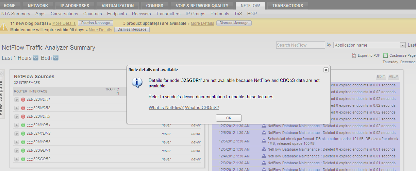Dismiss the maintenance expiry message
Screen dimensions: 416x171
point(132,30)
